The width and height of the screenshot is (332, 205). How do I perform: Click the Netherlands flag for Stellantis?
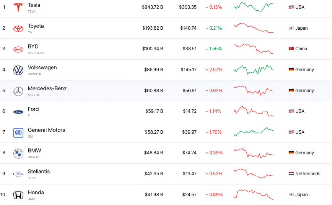coord(291,174)
